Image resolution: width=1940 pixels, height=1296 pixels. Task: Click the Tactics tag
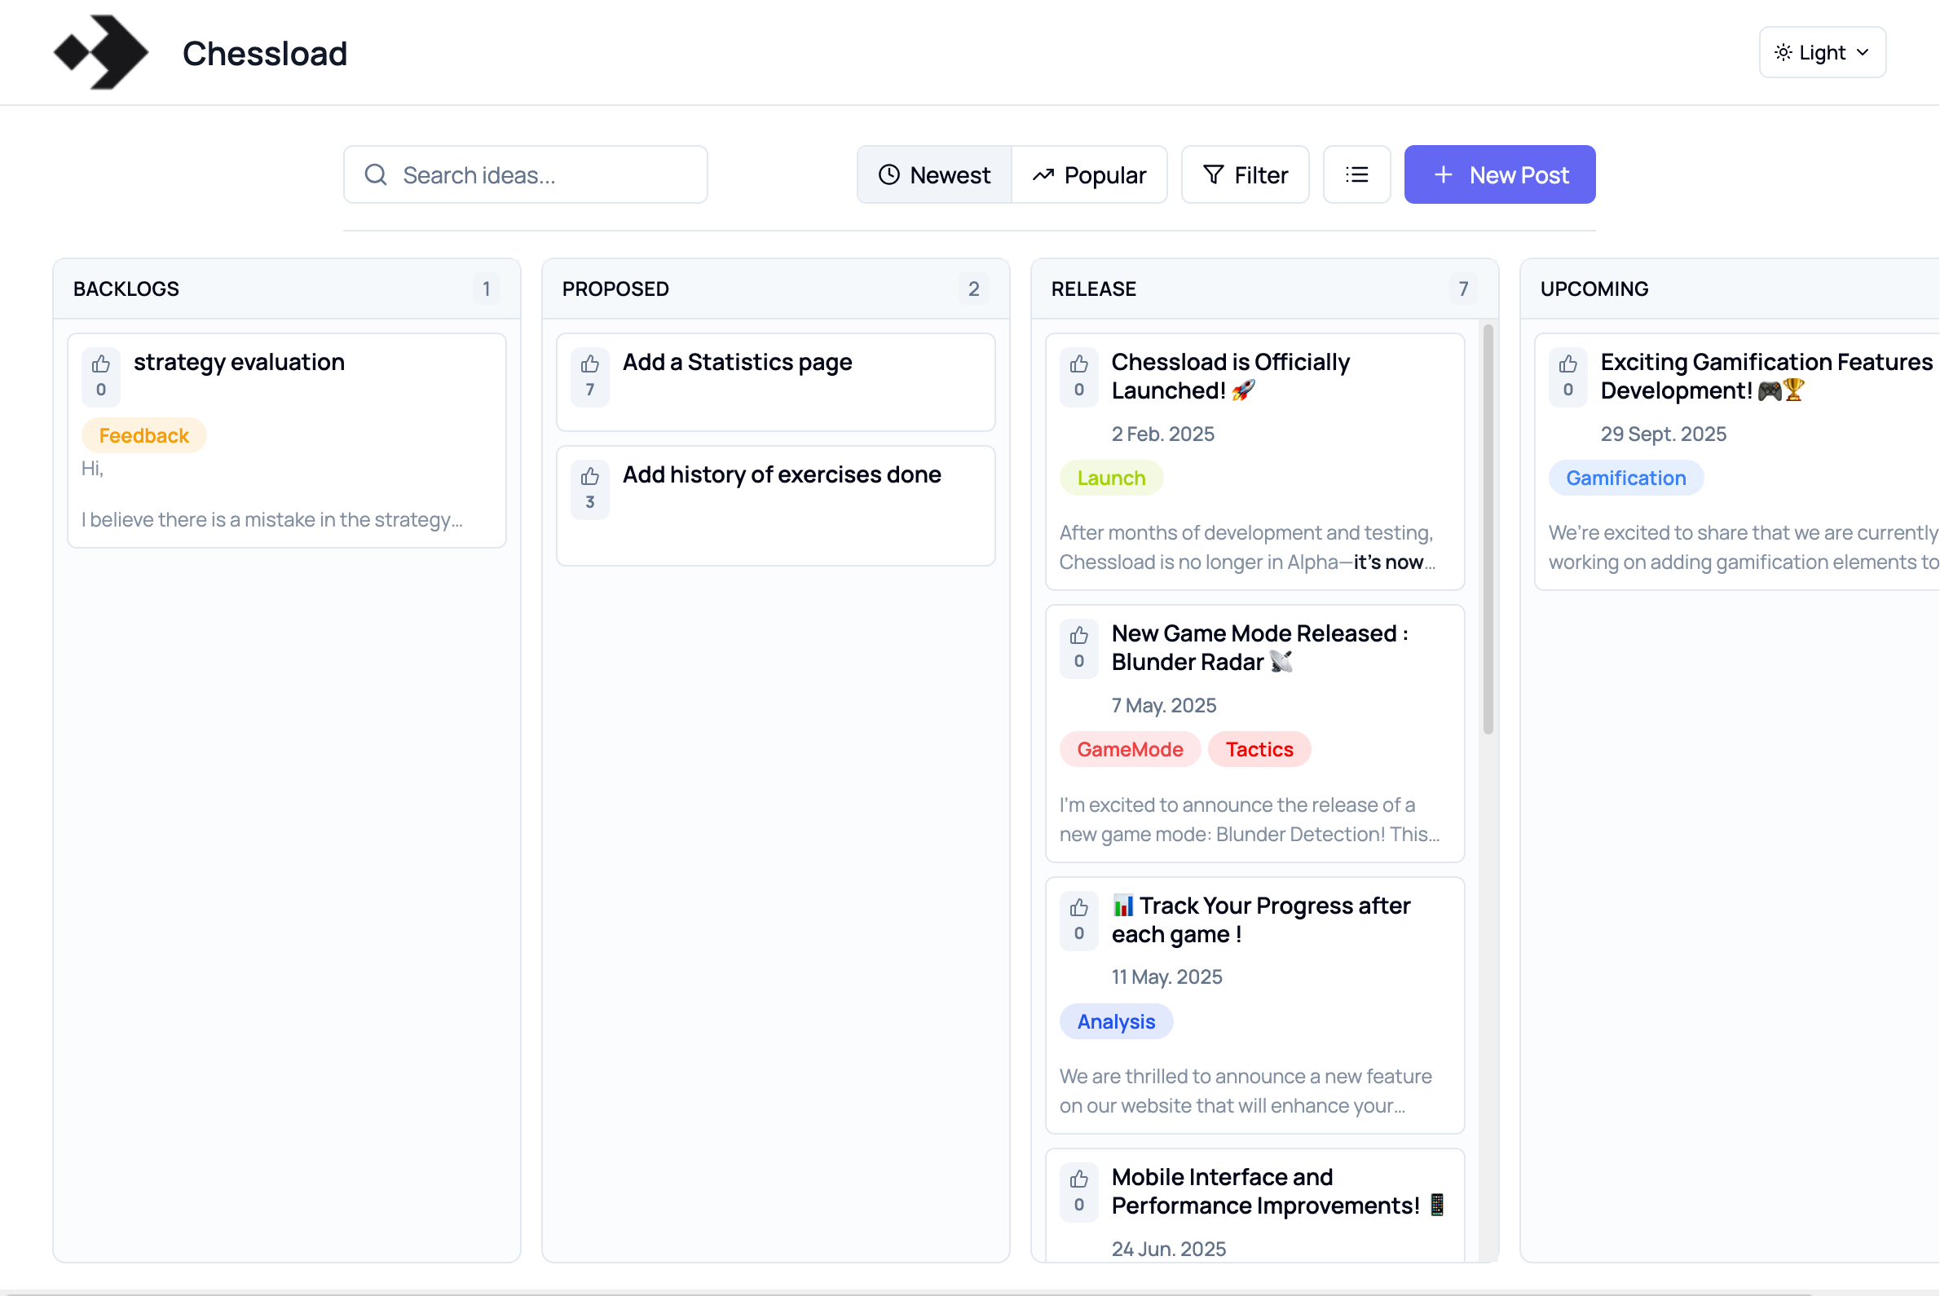tap(1259, 750)
